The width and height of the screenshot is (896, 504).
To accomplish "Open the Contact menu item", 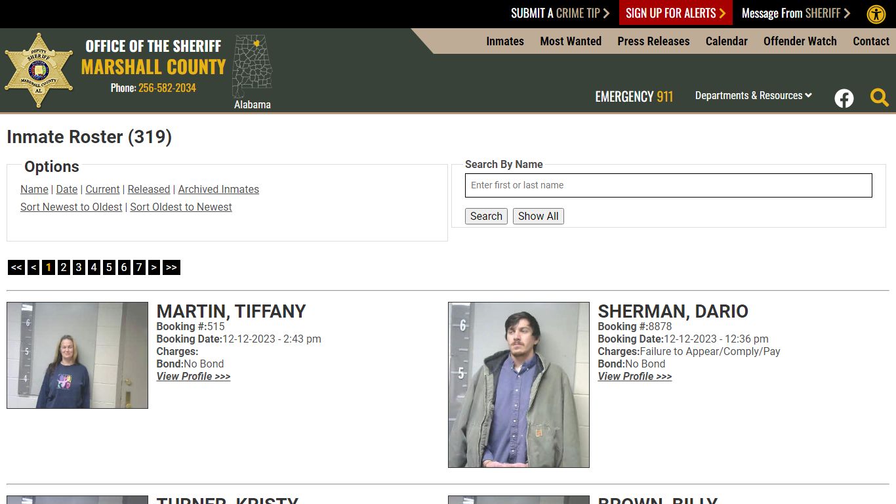I will 871,41.
